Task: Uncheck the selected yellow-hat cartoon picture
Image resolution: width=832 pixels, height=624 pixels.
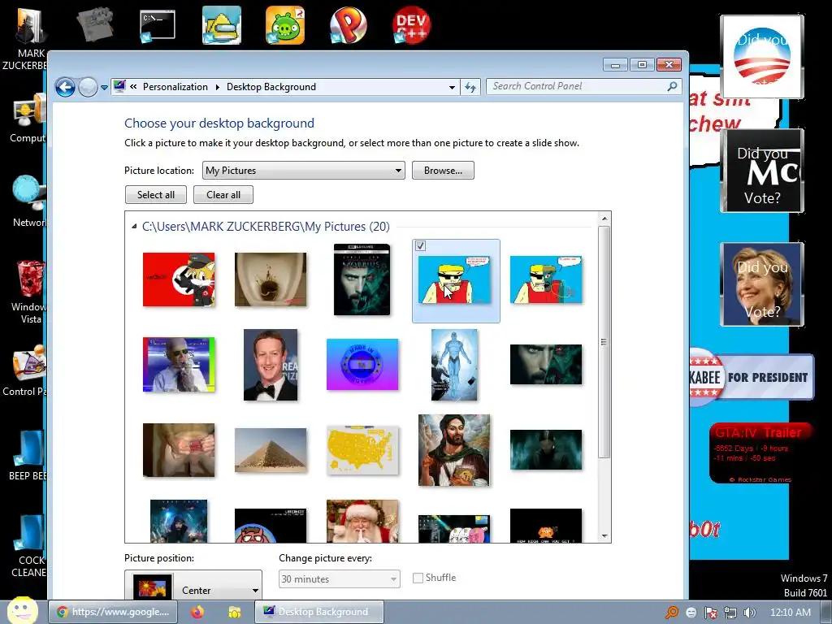Action: click(x=420, y=245)
